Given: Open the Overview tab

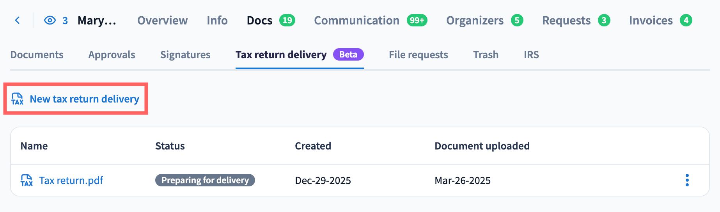Looking at the screenshot, I should [162, 20].
